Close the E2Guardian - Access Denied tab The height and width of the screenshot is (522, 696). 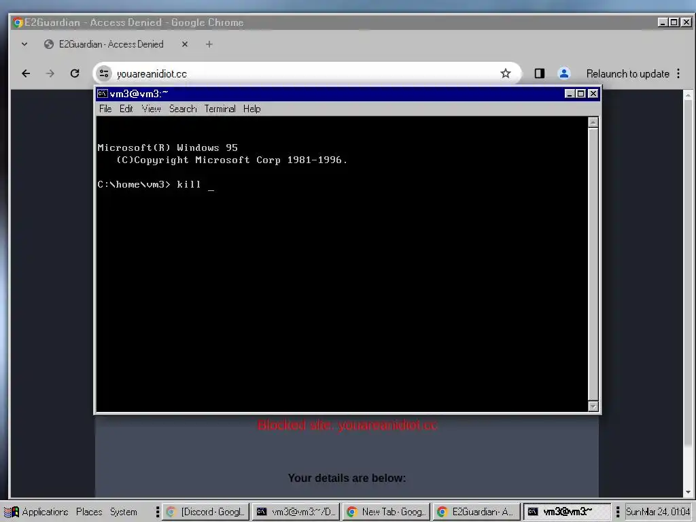tap(185, 44)
